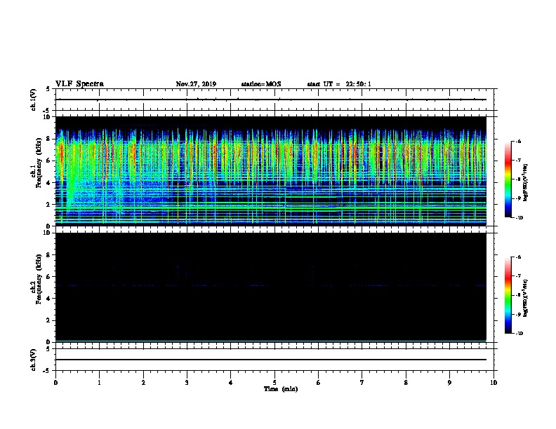
Task: Click the "start UT = 22:50: 1" header text
Action: coord(339,84)
